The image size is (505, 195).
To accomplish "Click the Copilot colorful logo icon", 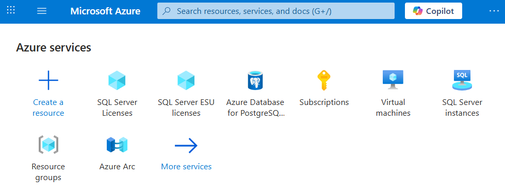I will [418, 11].
